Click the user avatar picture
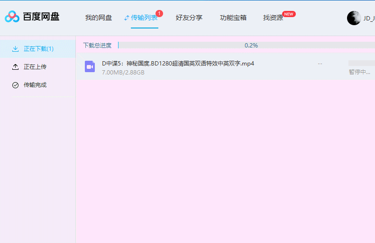 click(x=354, y=18)
